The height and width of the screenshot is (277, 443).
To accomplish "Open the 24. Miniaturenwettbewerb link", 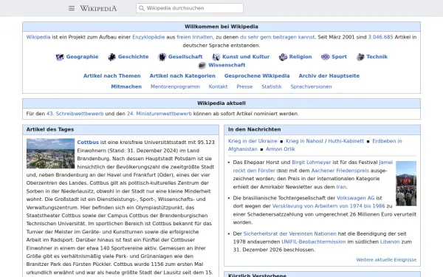I will pyautogui.click(x=159, y=114).
